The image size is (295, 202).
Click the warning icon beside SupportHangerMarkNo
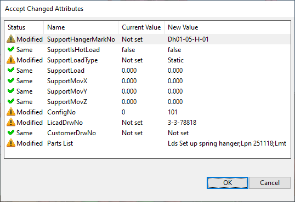[x=11, y=39]
